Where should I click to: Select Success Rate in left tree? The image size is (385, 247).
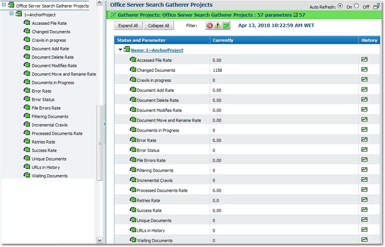click(x=44, y=150)
